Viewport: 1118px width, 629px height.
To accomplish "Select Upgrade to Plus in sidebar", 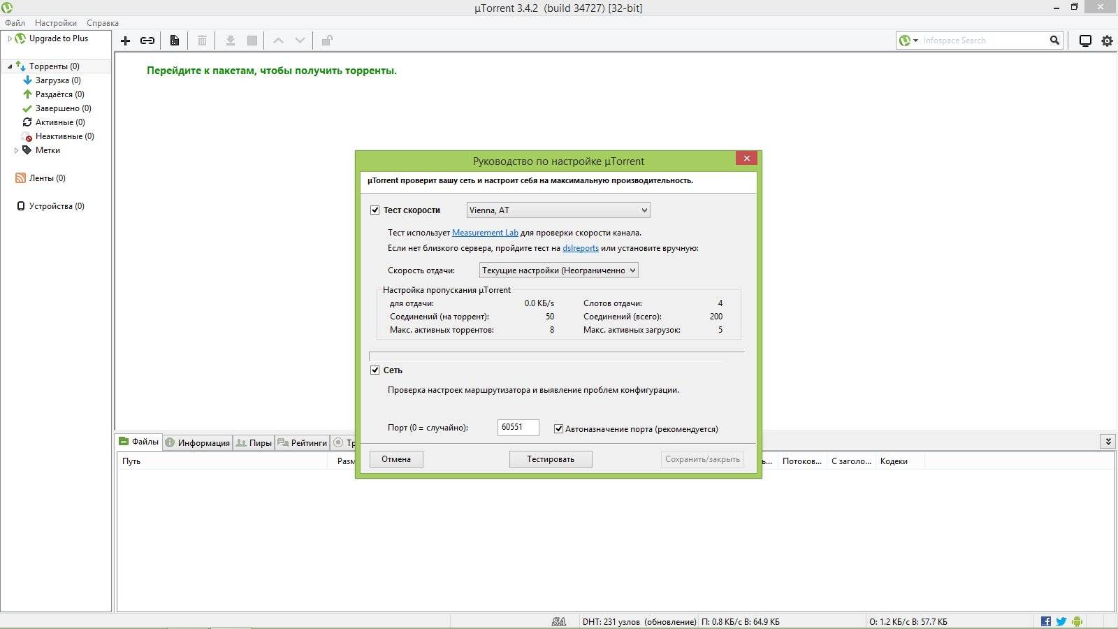I will pos(59,38).
